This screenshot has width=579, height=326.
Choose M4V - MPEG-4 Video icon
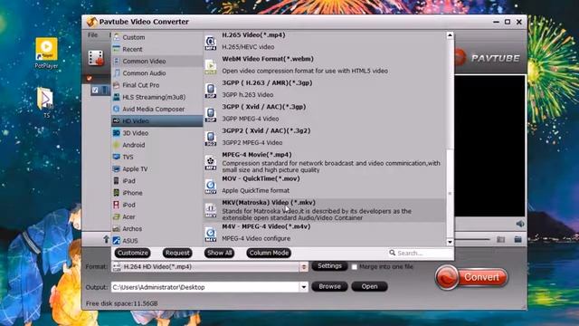click(211, 235)
